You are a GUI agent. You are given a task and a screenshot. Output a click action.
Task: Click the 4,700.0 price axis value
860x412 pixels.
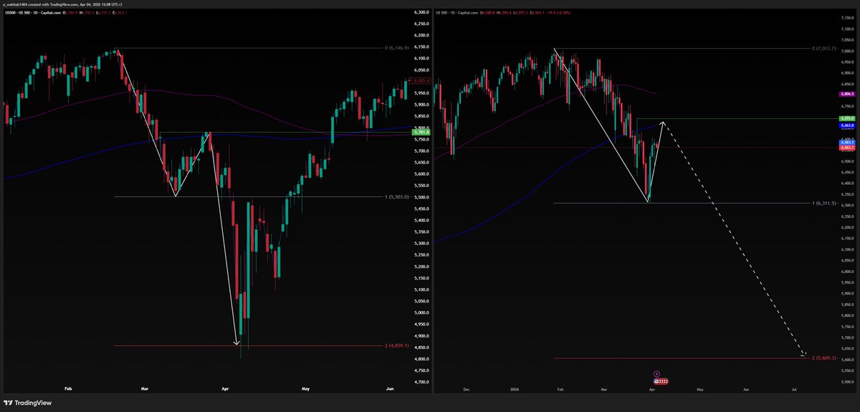pos(421,382)
